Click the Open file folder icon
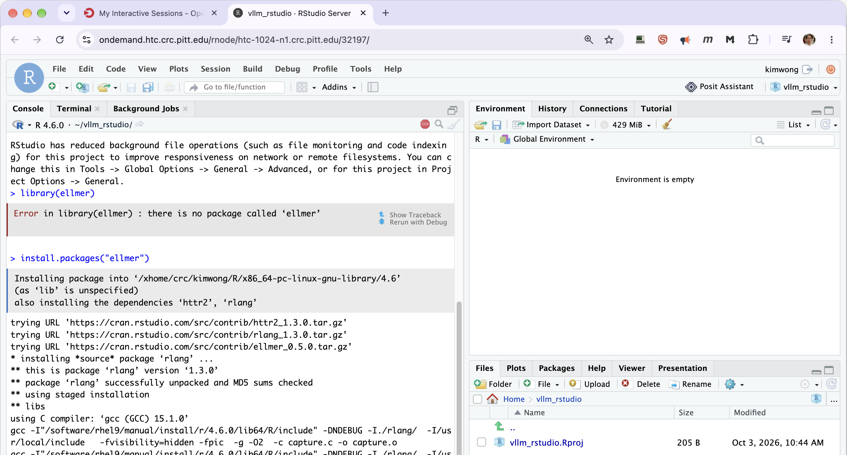The width and height of the screenshot is (847, 455). coord(104,87)
